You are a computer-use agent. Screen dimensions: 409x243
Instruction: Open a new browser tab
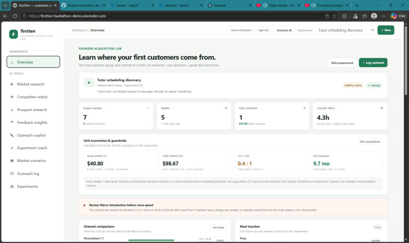(x=357, y=5)
